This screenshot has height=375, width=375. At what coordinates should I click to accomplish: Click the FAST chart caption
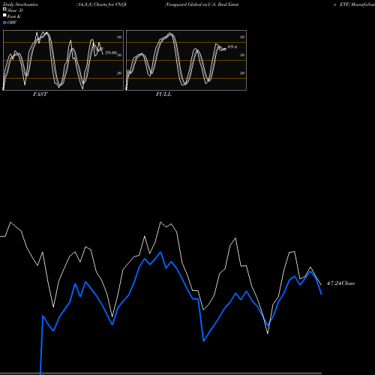coord(40,94)
